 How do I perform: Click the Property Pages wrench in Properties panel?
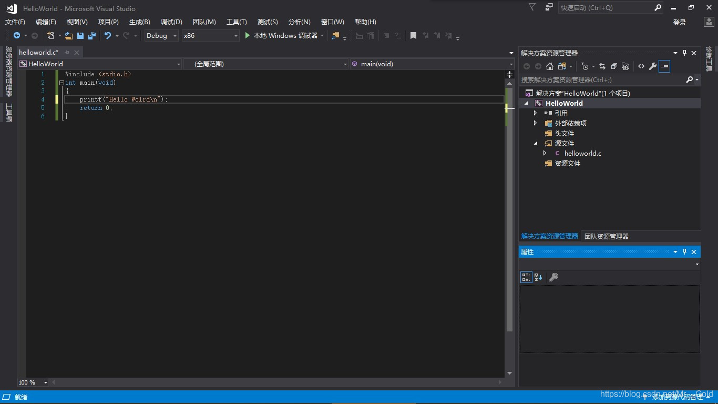click(x=553, y=277)
